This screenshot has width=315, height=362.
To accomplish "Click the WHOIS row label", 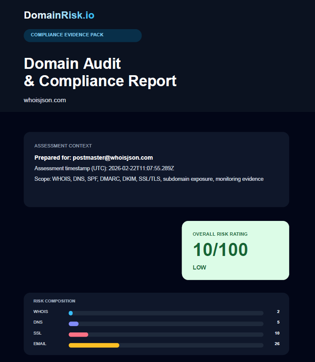I will click(x=41, y=312).
